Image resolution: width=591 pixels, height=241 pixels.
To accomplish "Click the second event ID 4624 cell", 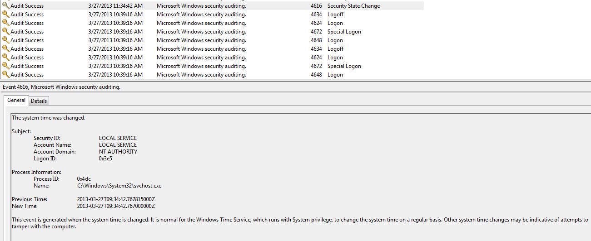I will [316, 58].
